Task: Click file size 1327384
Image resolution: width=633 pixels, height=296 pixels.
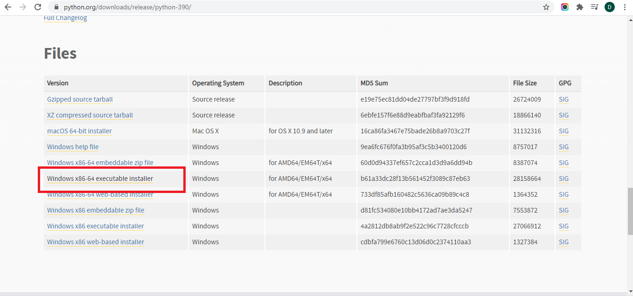Action: (x=525, y=242)
